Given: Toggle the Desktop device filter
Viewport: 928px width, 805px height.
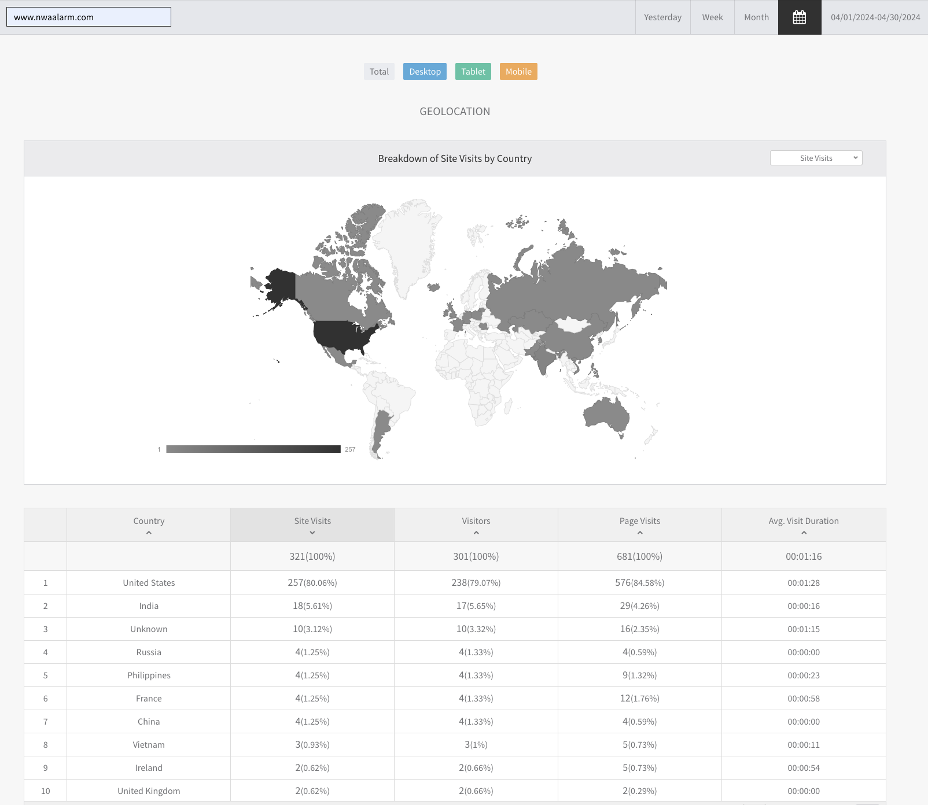Looking at the screenshot, I should click(x=425, y=72).
